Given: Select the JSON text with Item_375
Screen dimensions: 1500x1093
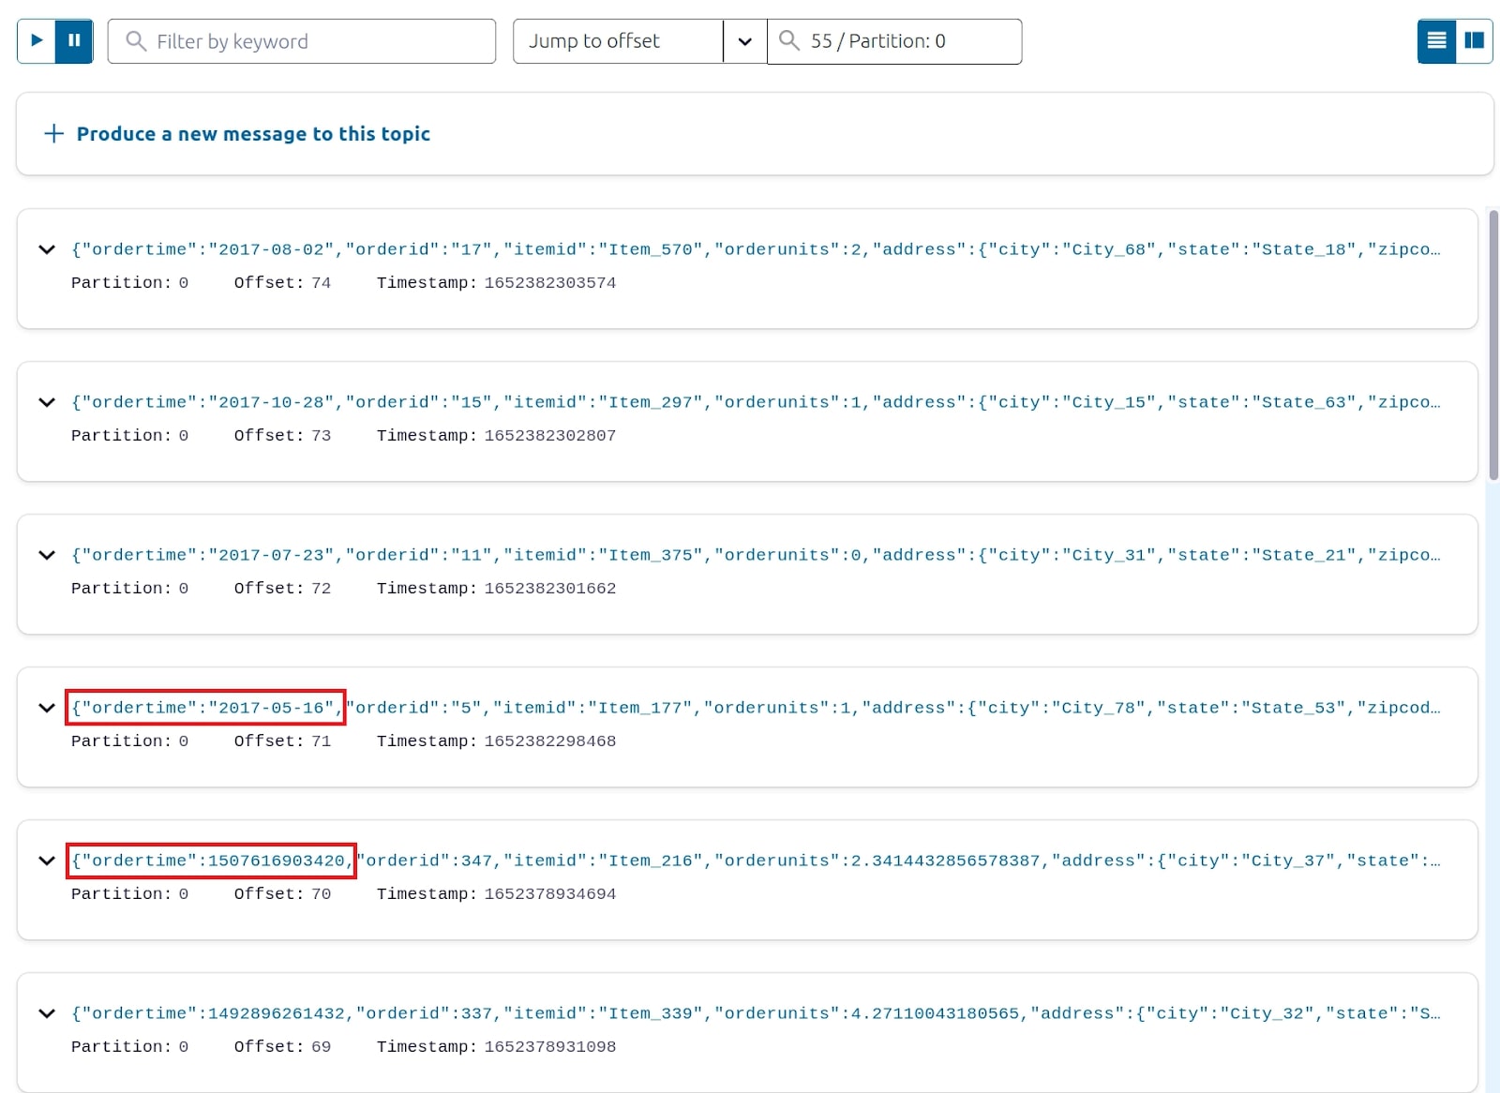Looking at the screenshot, I should click(x=756, y=555).
